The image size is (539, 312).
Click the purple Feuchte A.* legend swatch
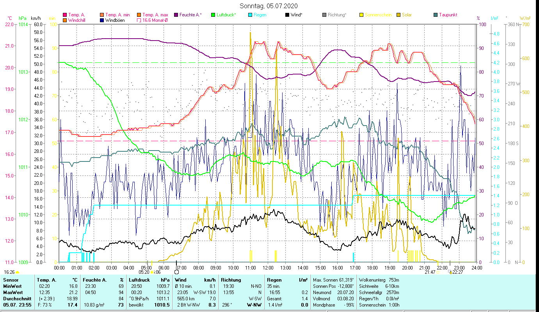tap(176, 15)
